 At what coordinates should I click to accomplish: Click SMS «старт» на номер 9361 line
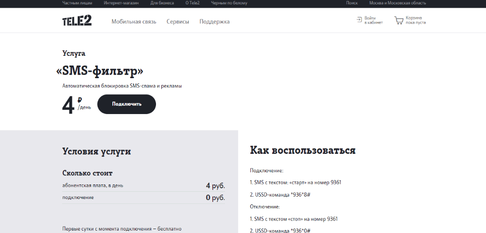point(295,183)
